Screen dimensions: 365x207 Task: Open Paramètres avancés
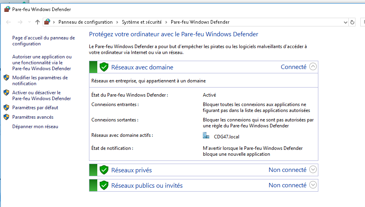(x=33, y=117)
